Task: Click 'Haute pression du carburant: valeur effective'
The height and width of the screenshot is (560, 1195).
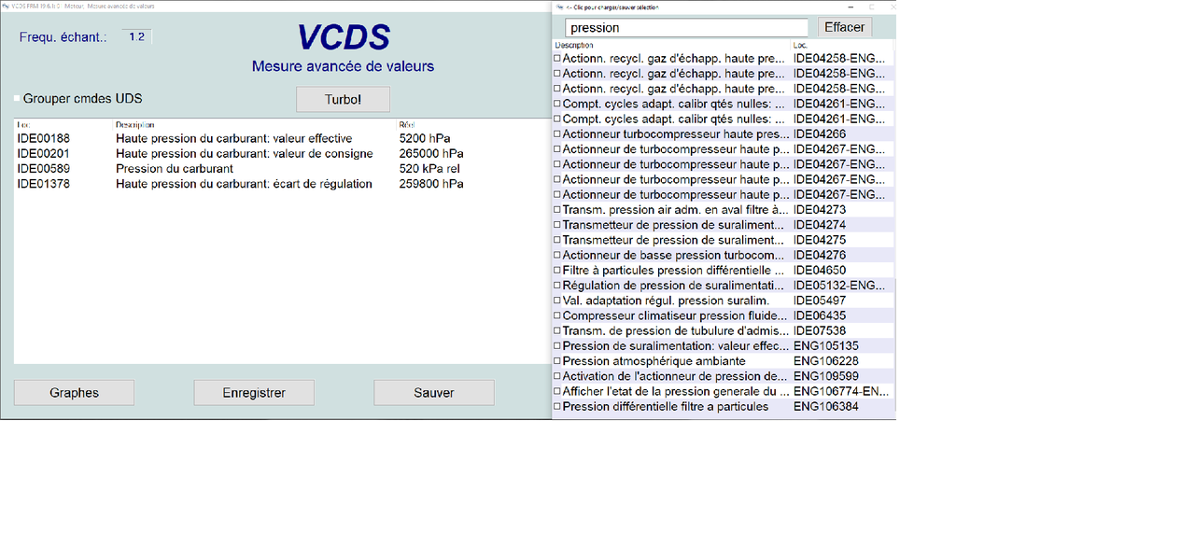Action: point(234,138)
